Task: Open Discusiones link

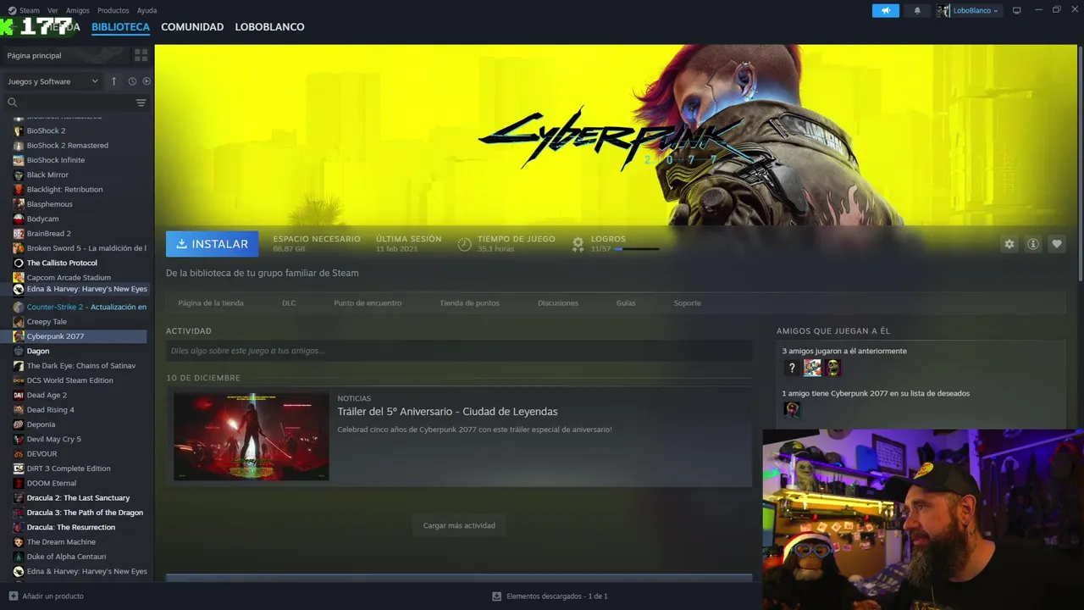Action: click(x=558, y=303)
